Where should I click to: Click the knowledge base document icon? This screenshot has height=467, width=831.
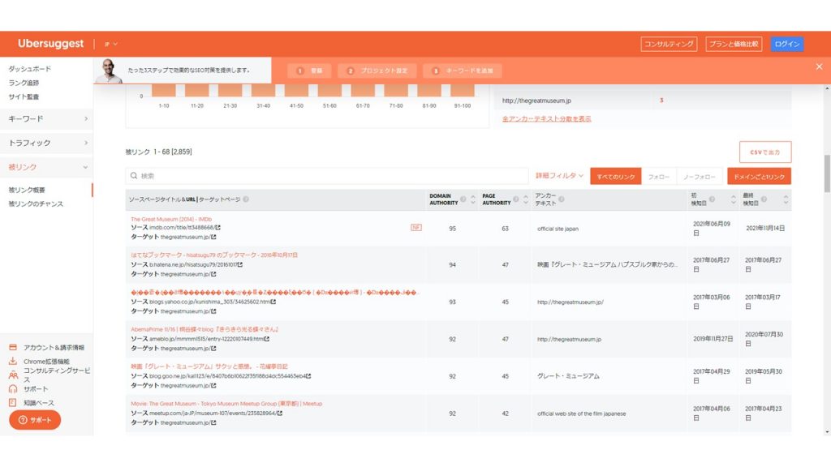click(x=13, y=403)
